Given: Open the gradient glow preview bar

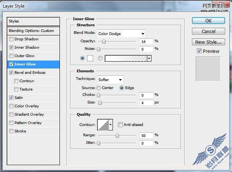Looking at the screenshot, I should click(x=126, y=59).
